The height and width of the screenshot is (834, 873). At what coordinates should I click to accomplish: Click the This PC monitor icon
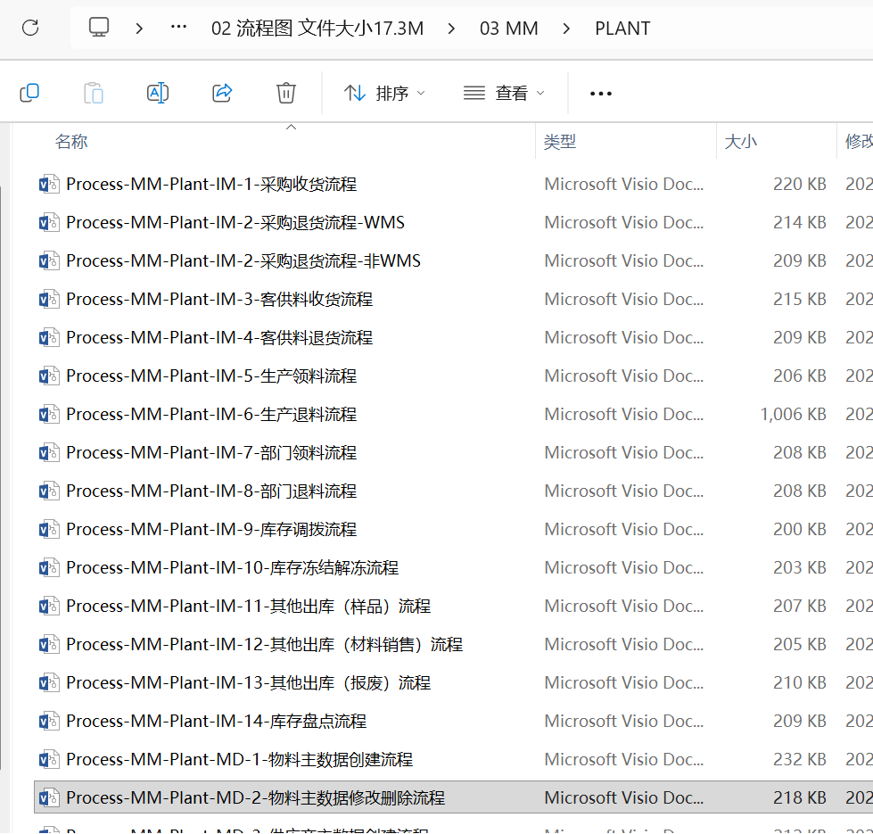click(99, 28)
